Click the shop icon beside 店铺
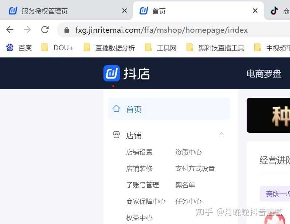This screenshot has height=224, width=290. click(x=116, y=135)
